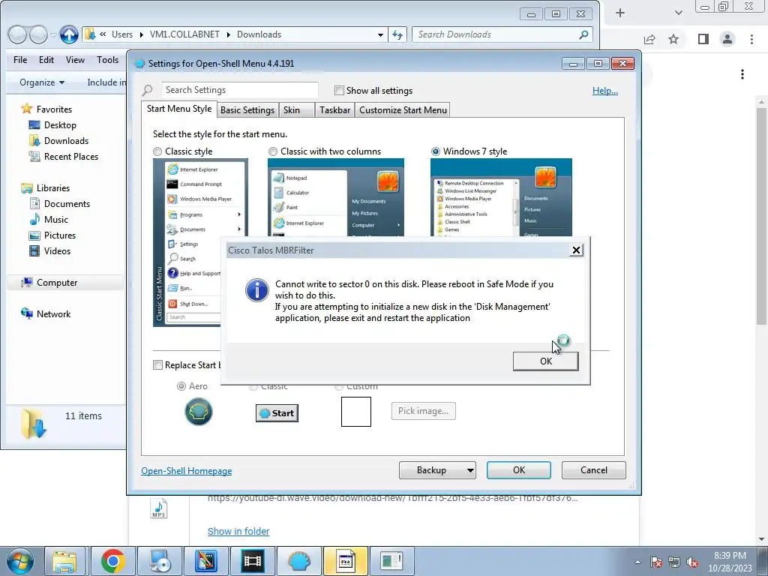Choose the Aero start button radio
This screenshot has width=768, height=576.
[181, 386]
